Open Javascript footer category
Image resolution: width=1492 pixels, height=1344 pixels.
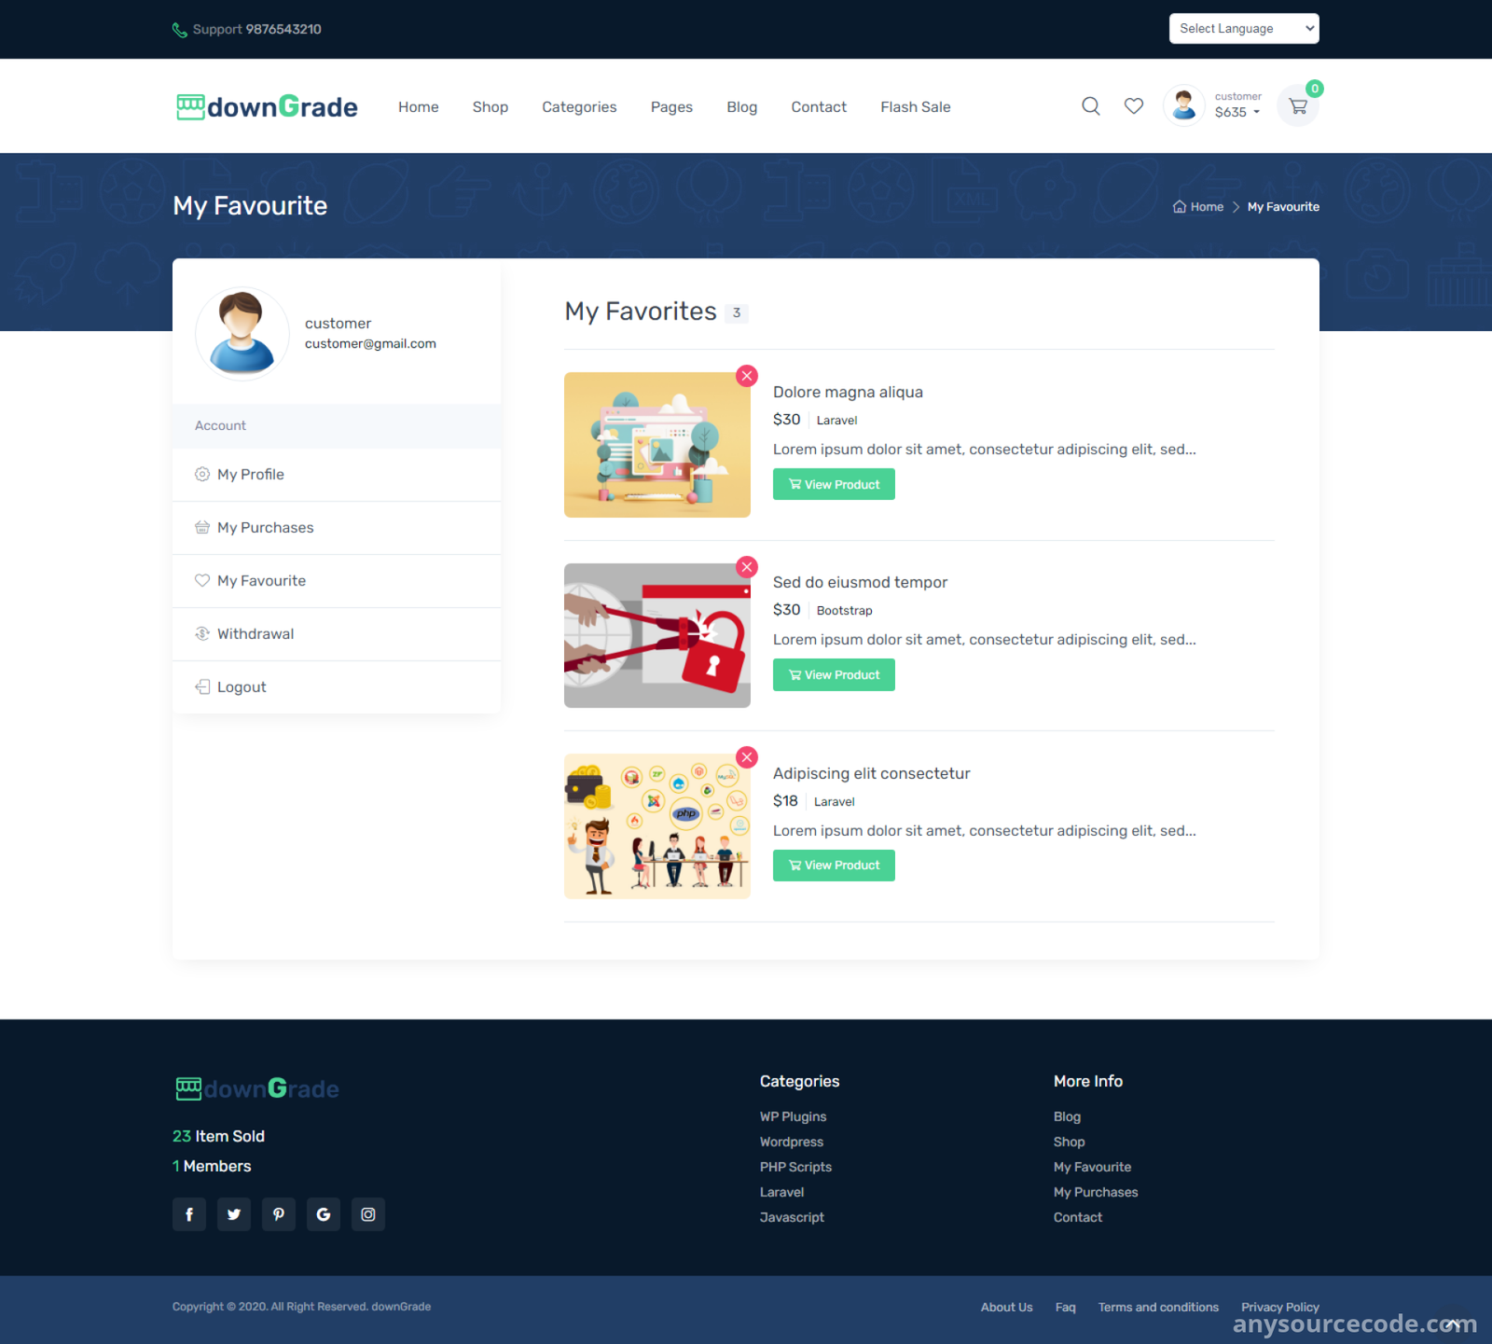(x=792, y=1217)
